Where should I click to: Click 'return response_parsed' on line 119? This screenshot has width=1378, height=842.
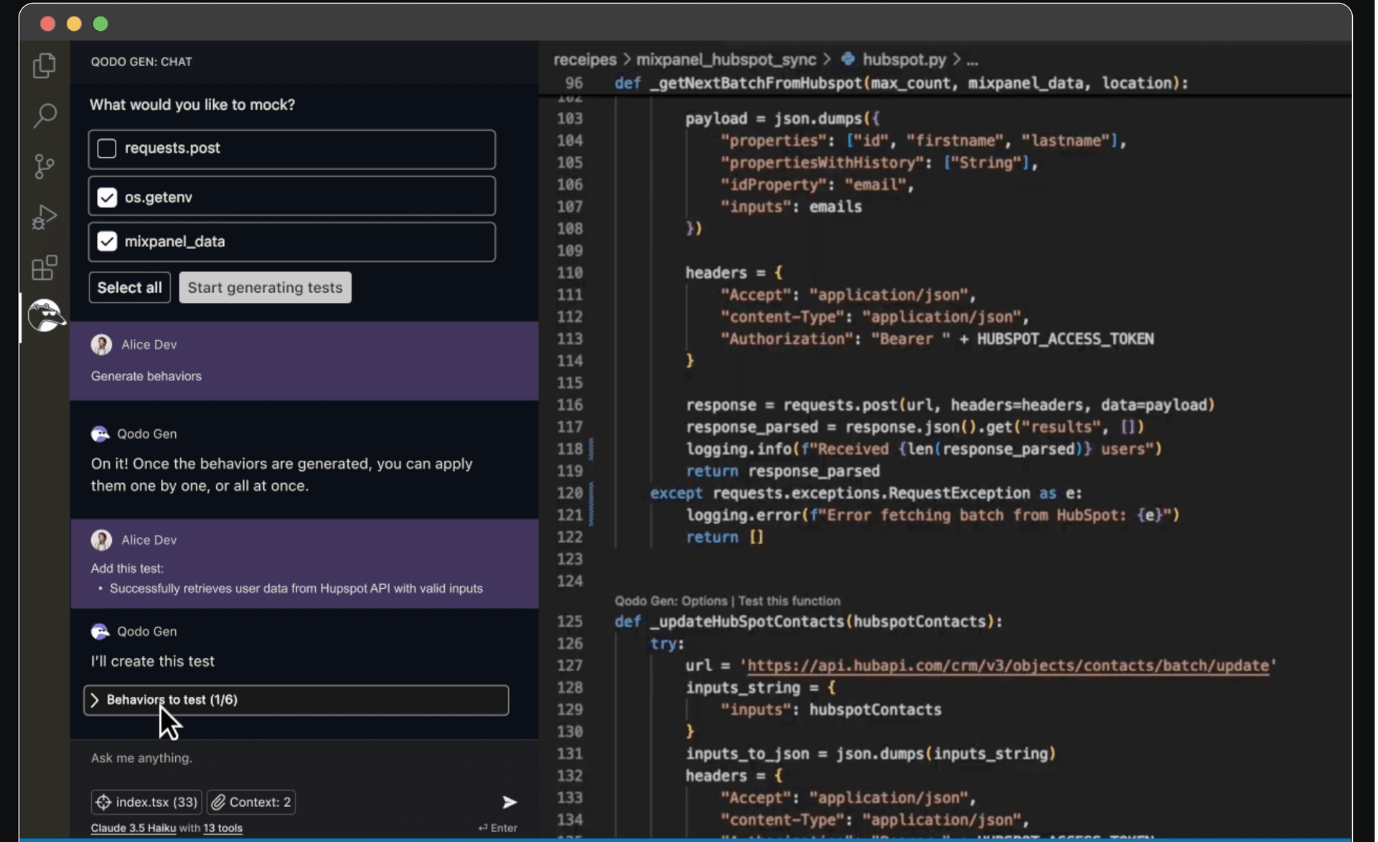[782, 471]
